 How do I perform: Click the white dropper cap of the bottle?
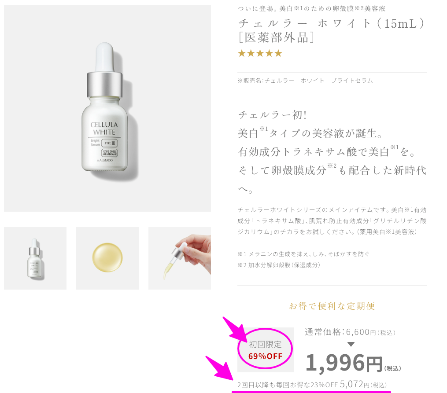click(x=104, y=58)
